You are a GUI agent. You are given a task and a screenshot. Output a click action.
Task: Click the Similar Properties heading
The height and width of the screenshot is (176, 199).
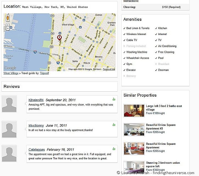pos(140,95)
